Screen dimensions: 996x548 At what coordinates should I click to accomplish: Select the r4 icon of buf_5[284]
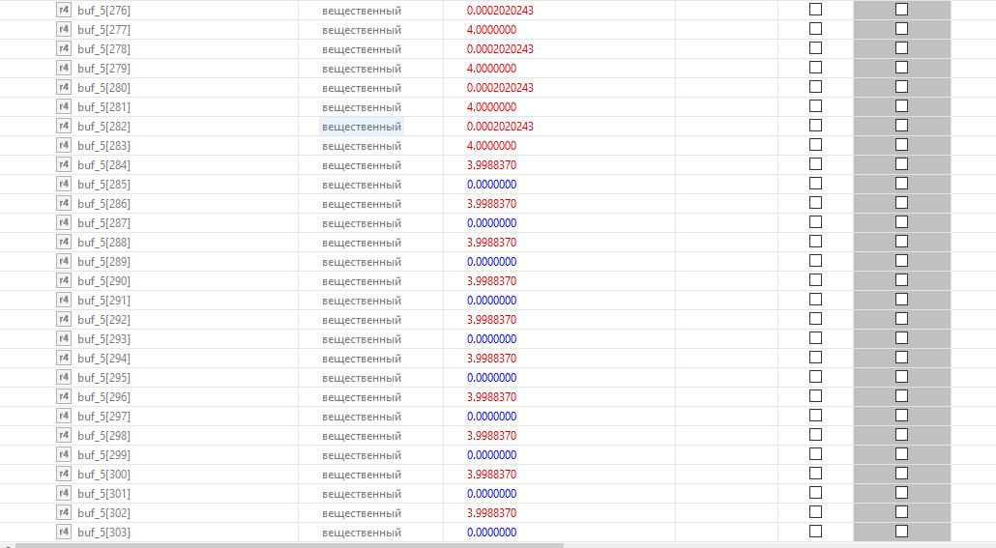coord(64,164)
